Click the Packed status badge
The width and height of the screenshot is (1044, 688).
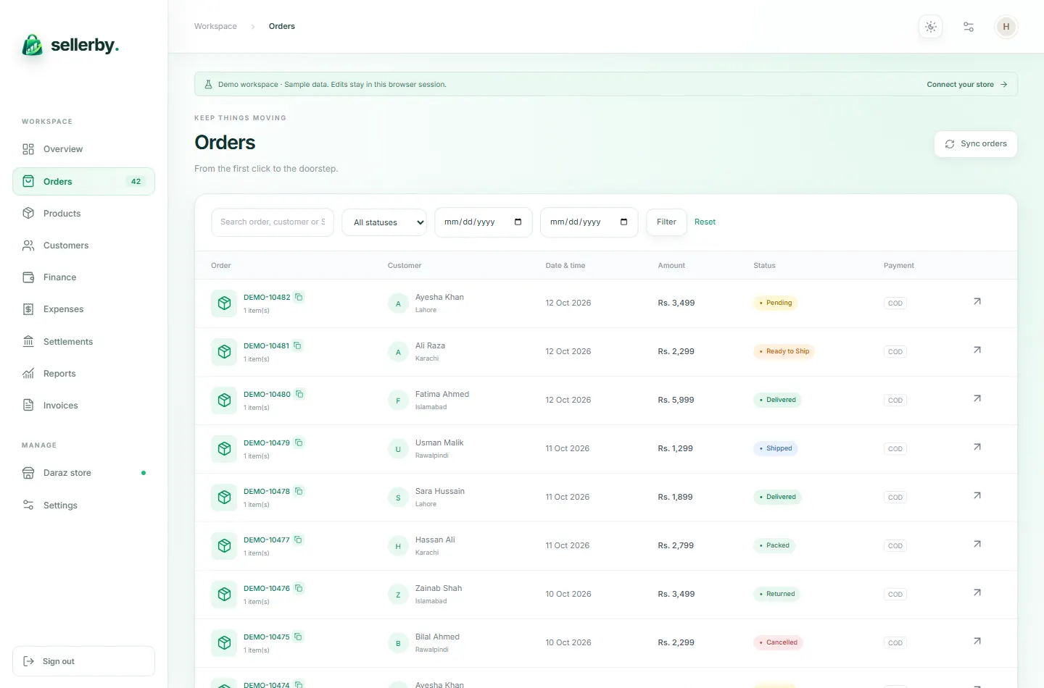click(x=774, y=545)
